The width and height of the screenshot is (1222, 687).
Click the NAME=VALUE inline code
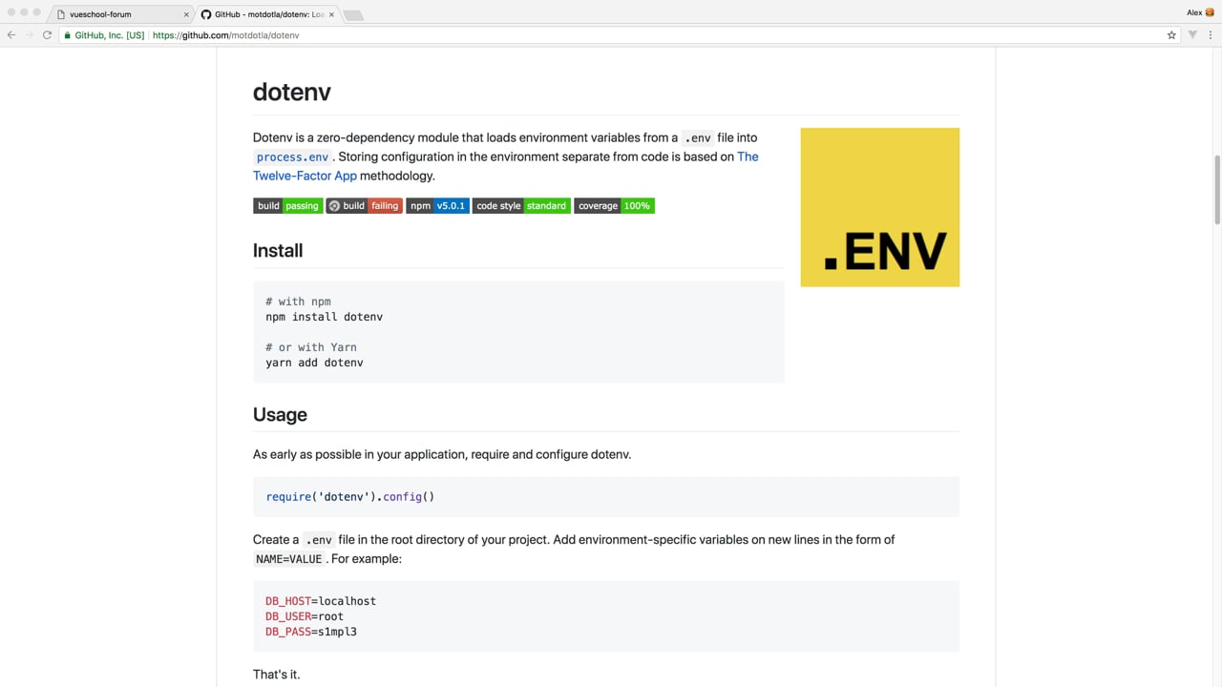point(289,559)
